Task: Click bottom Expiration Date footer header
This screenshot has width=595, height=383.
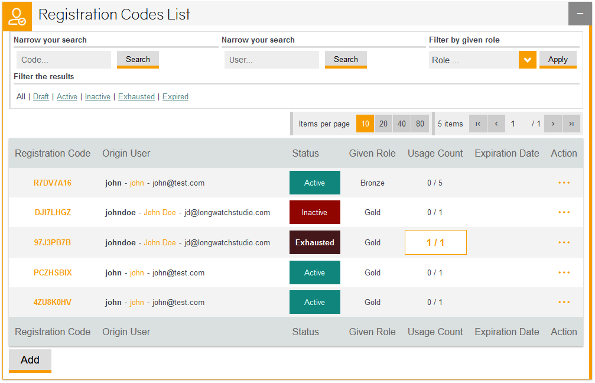Action: pyautogui.click(x=507, y=332)
